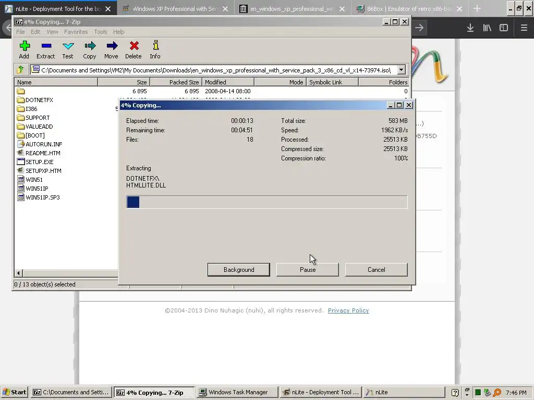
Task: Open a new browser tab
Action: click(477, 9)
